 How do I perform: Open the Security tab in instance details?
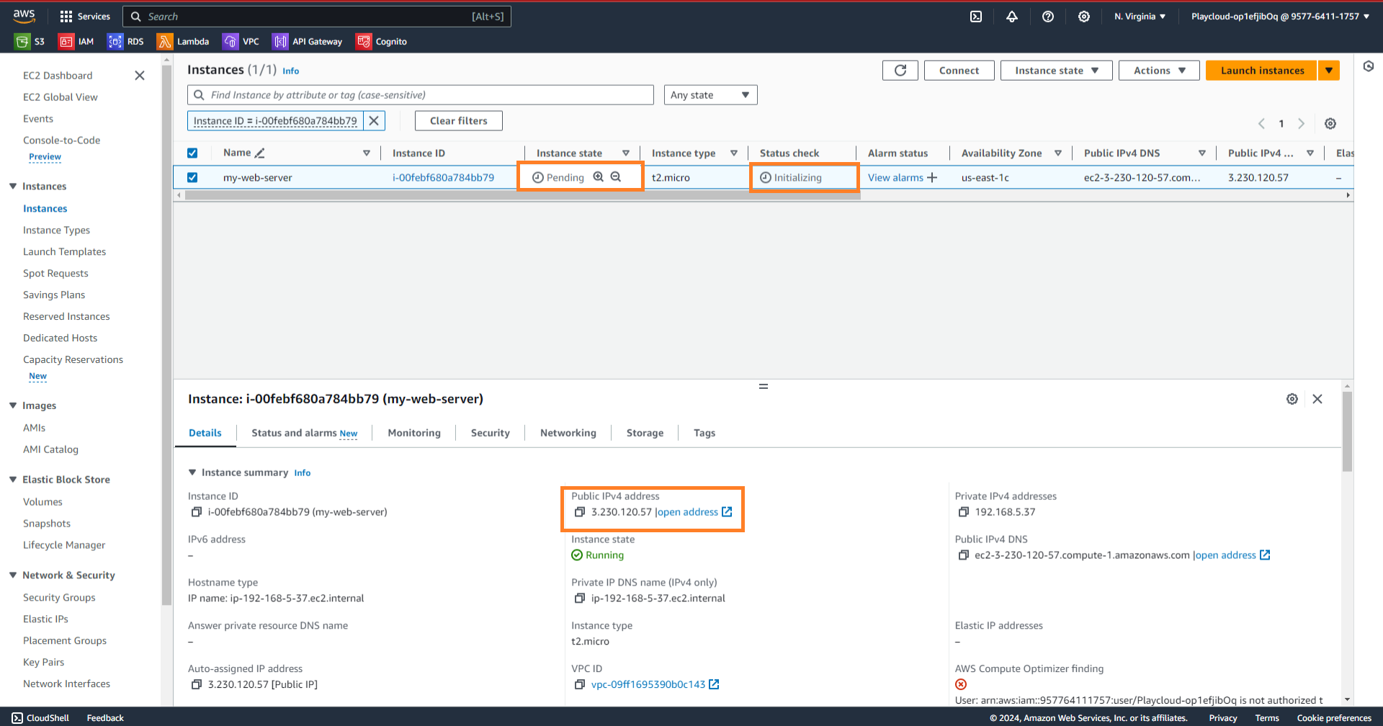(x=490, y=433)
